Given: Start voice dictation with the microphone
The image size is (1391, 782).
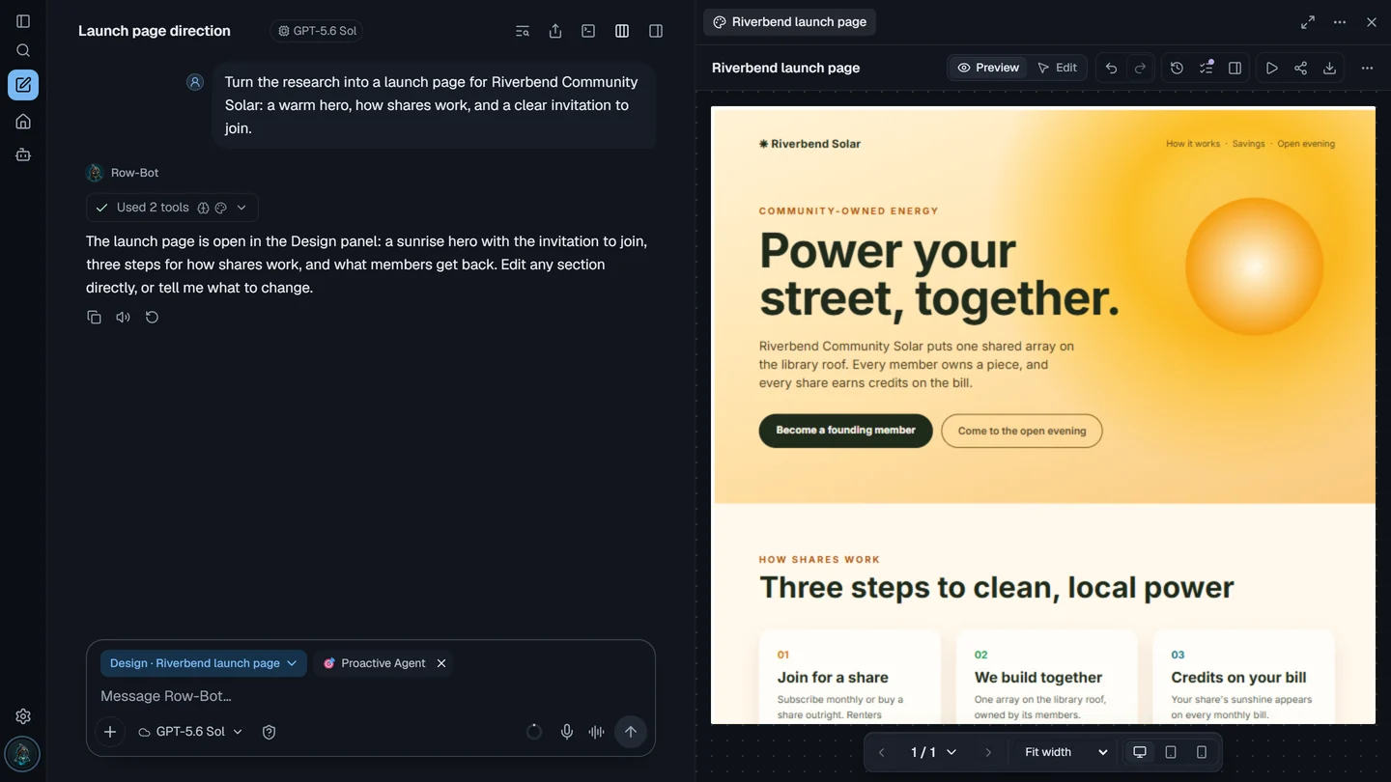Looking at the screenshot, I should pos(567,732).
